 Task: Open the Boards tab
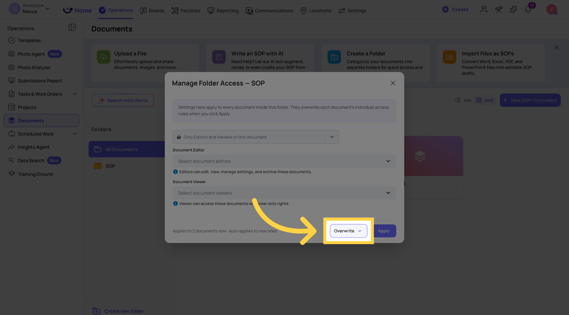(152, 11)
